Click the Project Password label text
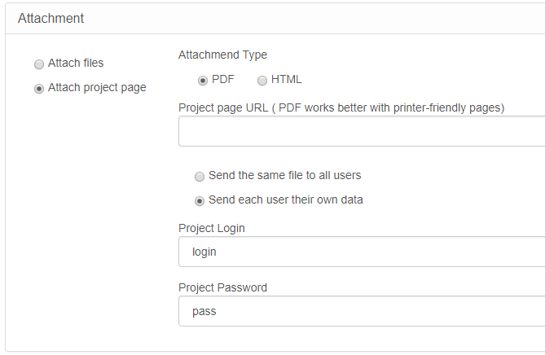Image resolution: width=545 pixels, height=355 pixels. (222, 287)
